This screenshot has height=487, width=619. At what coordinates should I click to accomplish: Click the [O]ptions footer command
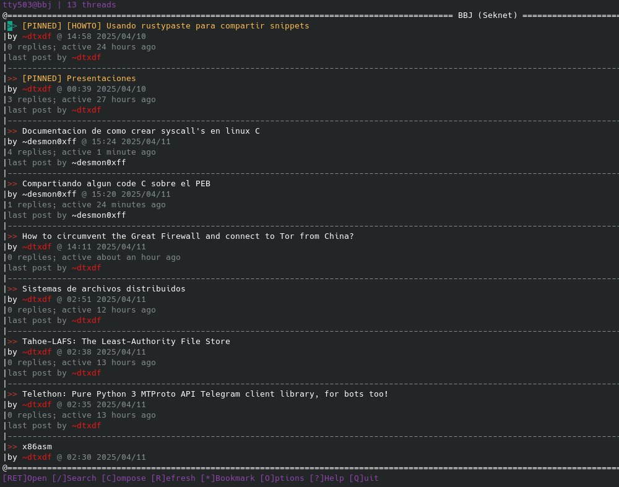click(282, 478)
